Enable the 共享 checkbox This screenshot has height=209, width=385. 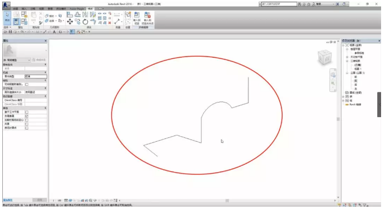coord(27,124)
